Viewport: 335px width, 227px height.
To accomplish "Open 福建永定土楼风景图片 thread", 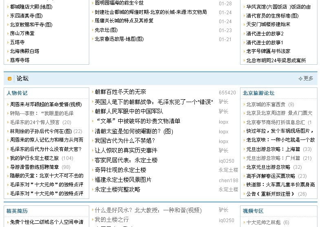I will click(123, 180).
